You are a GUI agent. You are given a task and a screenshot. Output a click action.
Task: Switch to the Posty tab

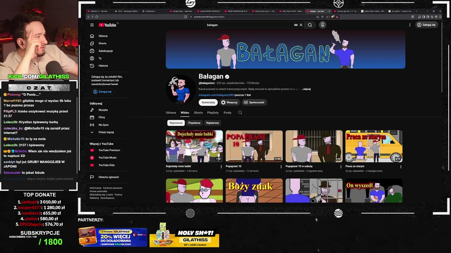tap(228, 113)
